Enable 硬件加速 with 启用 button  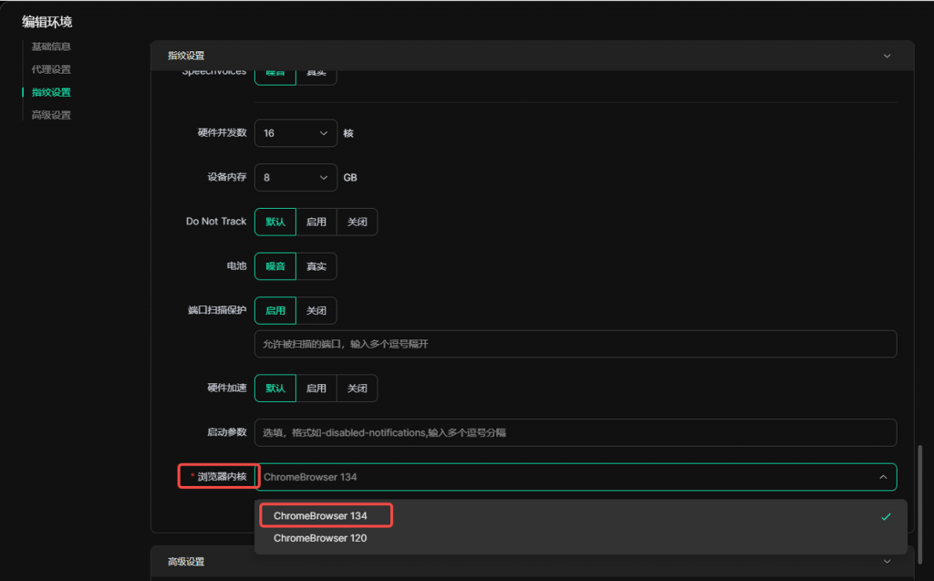tap(316, 389)
